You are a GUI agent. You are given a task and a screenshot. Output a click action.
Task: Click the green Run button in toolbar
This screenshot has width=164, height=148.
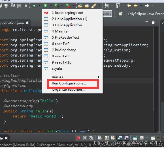click(x=45, y=6)
